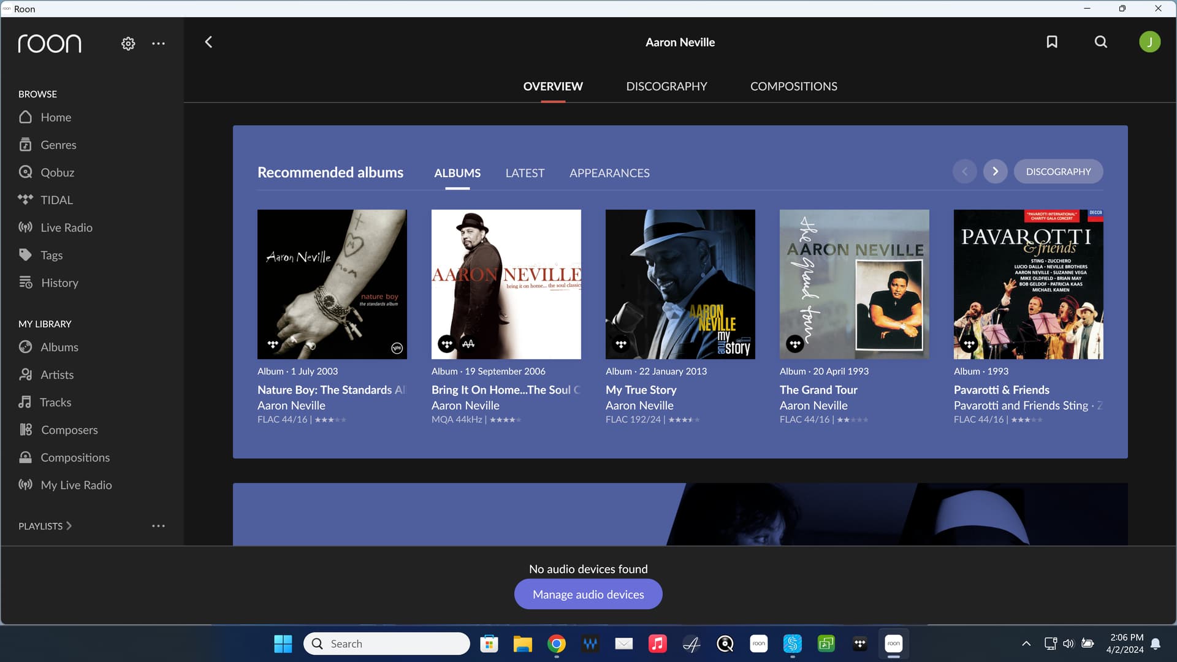
Task: Click Aaron Neville artist under My True Story
Action: click(x=639, y=405)
